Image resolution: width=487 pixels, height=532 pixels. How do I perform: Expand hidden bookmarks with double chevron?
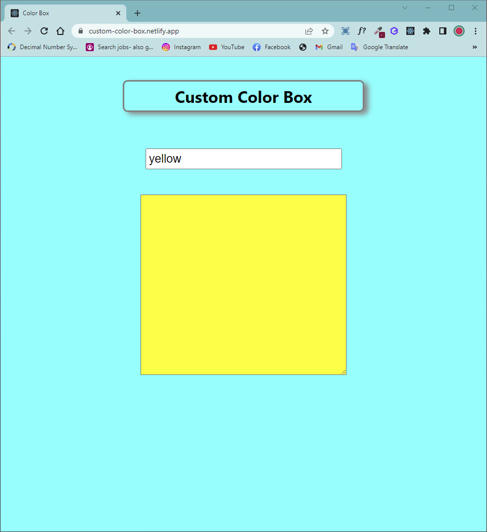click(x=475, y=47)
